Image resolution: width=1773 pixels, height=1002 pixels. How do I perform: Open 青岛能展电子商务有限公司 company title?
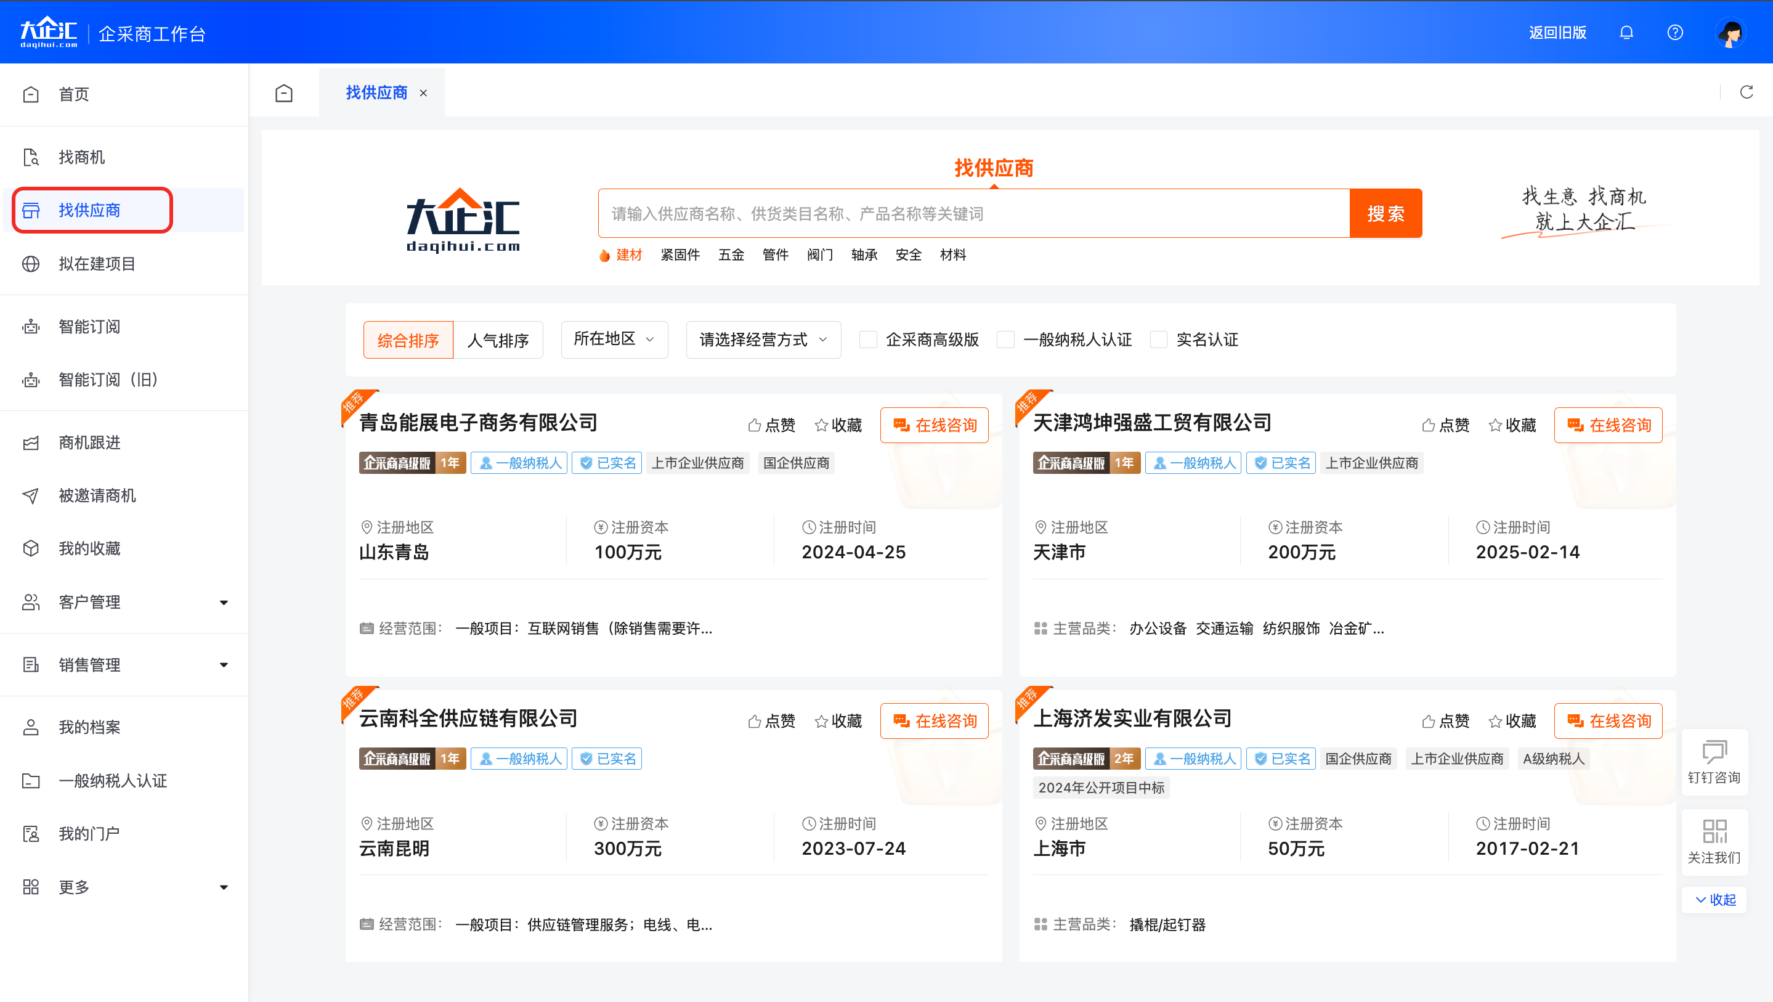(x=478, y=422)
